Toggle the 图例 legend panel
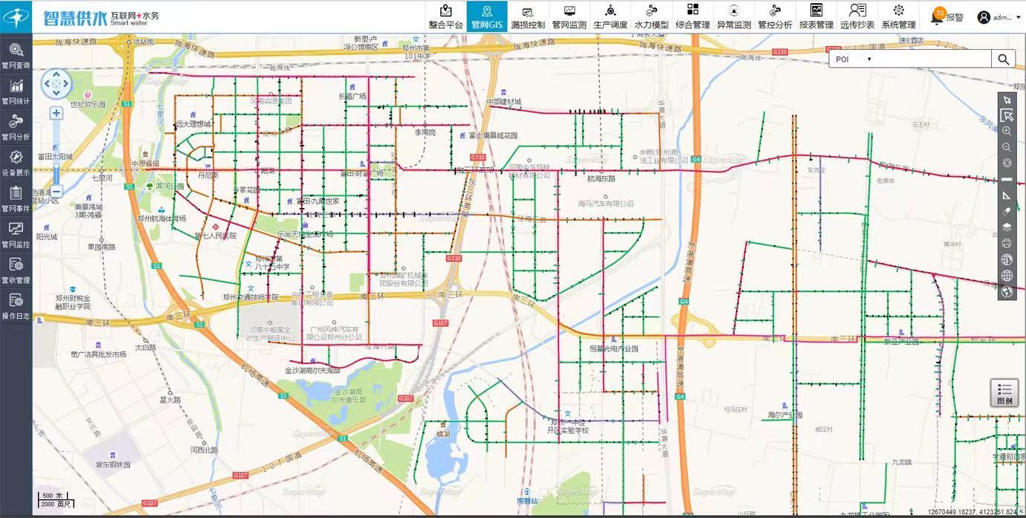 [1004, 393]
